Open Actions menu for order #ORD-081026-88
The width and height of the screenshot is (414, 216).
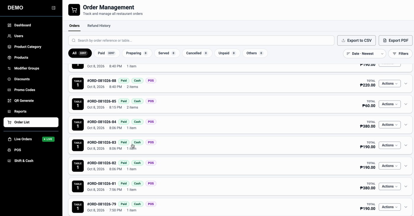pyautogui.click(x=389, y=84)
